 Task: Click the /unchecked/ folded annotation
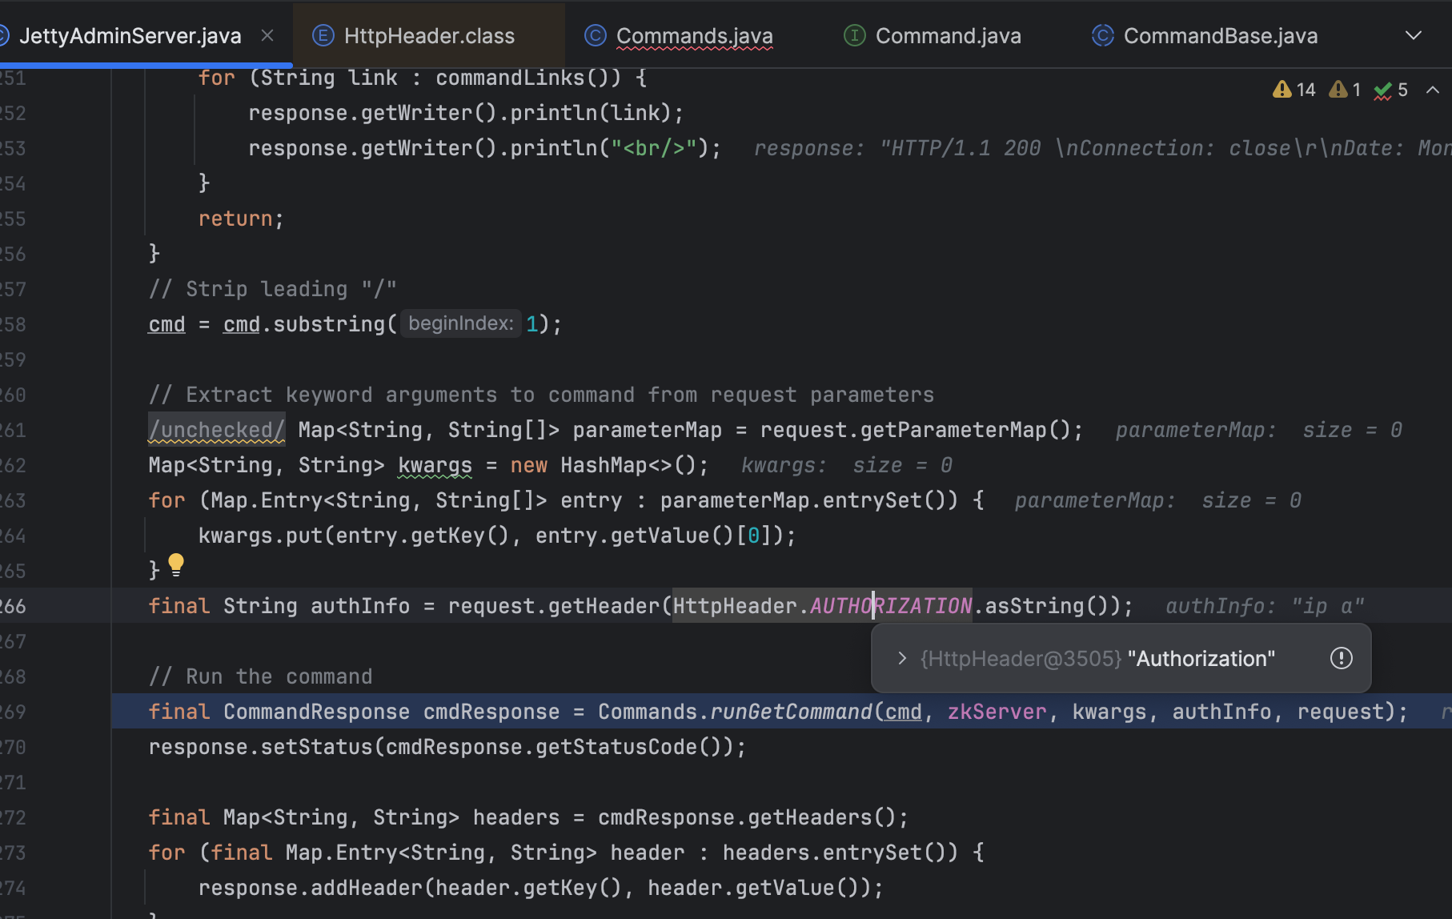tap(216, 430)
